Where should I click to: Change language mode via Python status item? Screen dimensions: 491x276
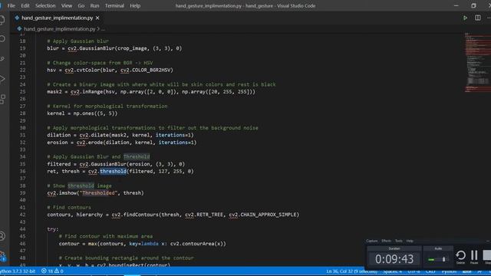pos(449,271)
